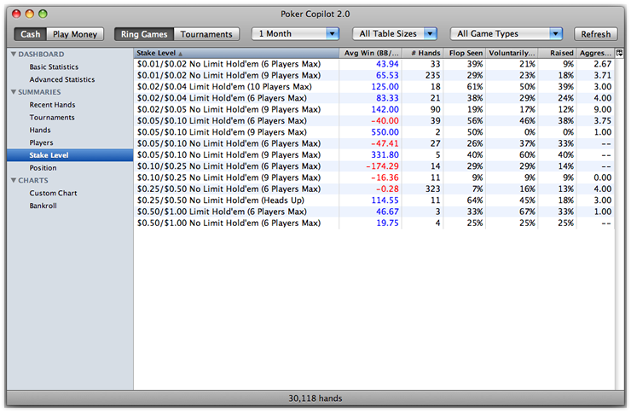Sort by the # Hands column header

[423, 53]
